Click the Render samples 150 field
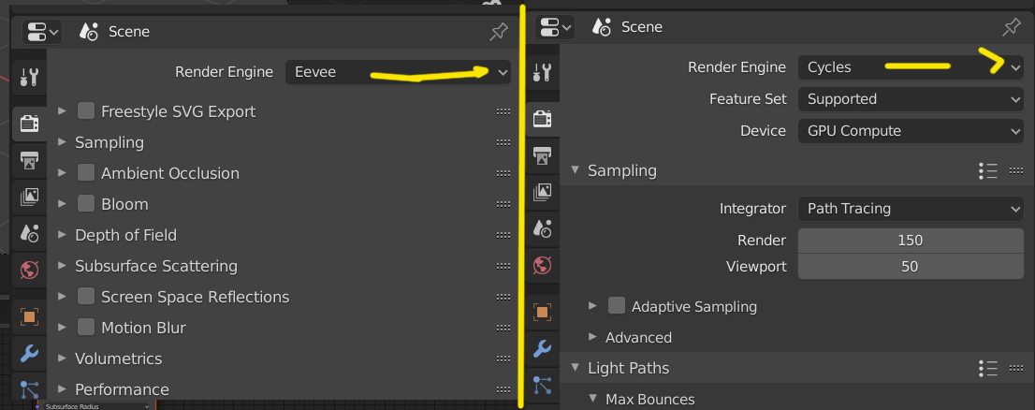Screen dimensions: 1035x410 911,241
